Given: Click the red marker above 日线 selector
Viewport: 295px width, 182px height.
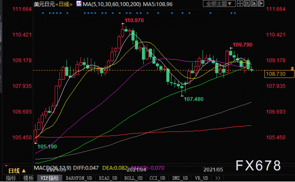Looking at the screenshot, I should tap(6, 164).
